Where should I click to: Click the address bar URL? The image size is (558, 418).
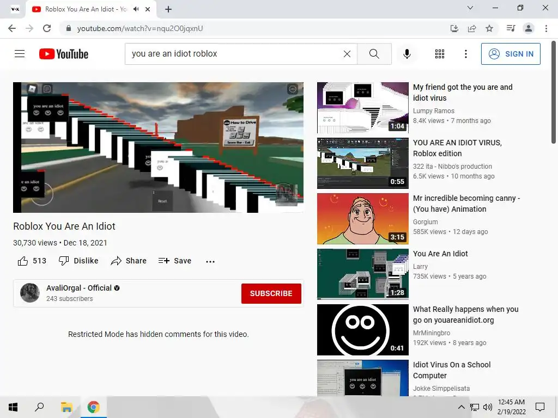click(x=140, y=28)
